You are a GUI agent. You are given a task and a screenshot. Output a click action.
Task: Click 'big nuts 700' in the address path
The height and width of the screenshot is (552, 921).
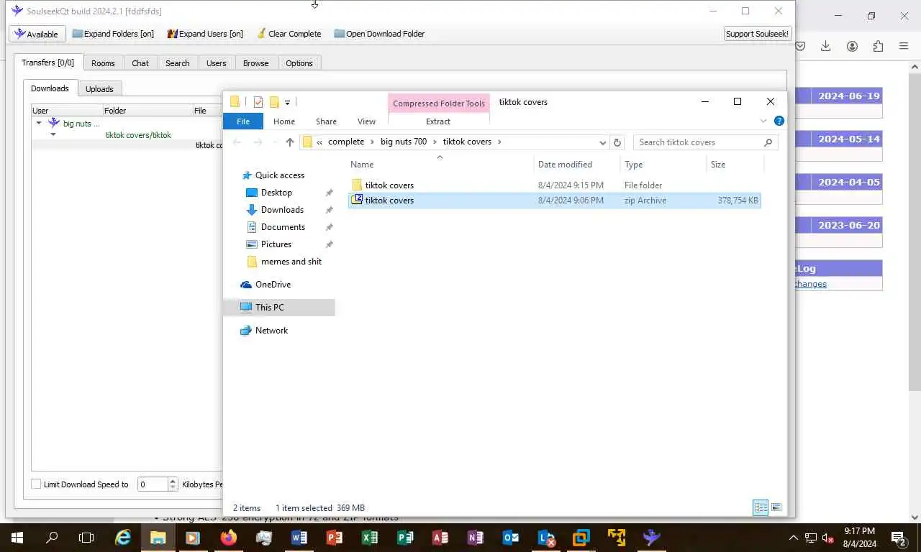[404, 142]
